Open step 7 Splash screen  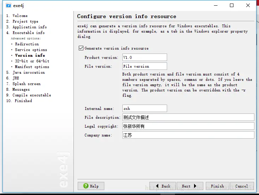pyautogui.click(x=23, y=84)
